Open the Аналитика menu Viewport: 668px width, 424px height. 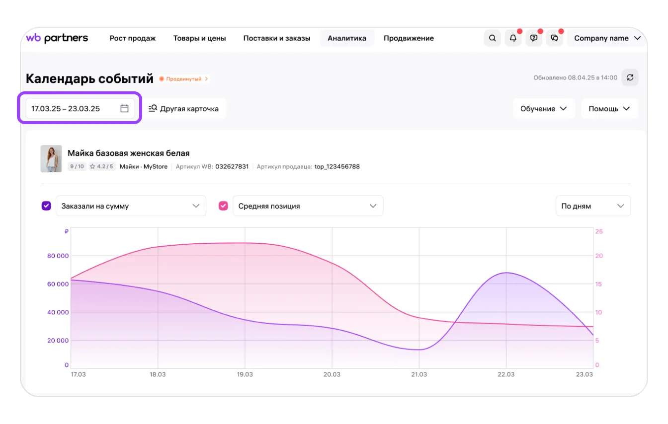(346, 38)
